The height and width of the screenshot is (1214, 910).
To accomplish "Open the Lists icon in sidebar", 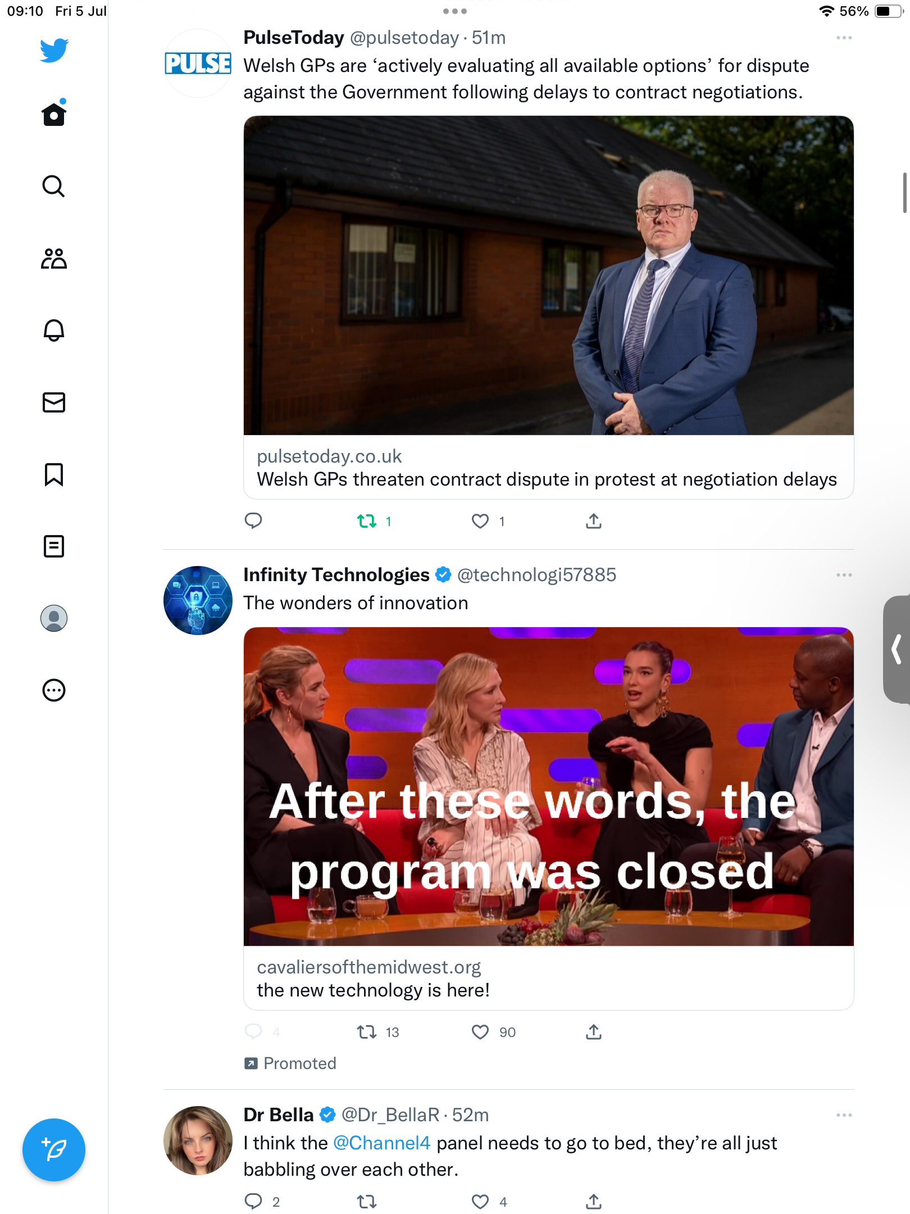I will [54, 546].
